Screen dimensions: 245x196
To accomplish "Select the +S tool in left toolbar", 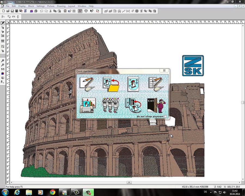I will click(x=3, y=28).
